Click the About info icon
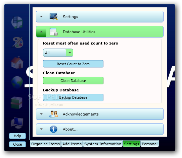Viewport: 182px width, 158px height. tap(53, 129)
